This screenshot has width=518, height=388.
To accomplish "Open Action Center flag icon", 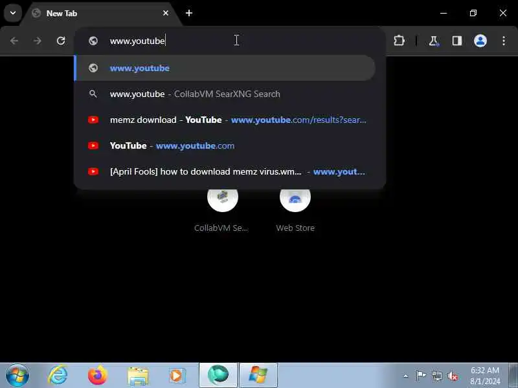I will pos(420,376).
